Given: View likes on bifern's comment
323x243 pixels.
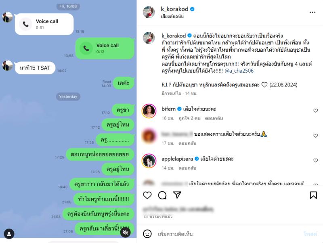Looking at the screenshot, I should tap(189, 118).
